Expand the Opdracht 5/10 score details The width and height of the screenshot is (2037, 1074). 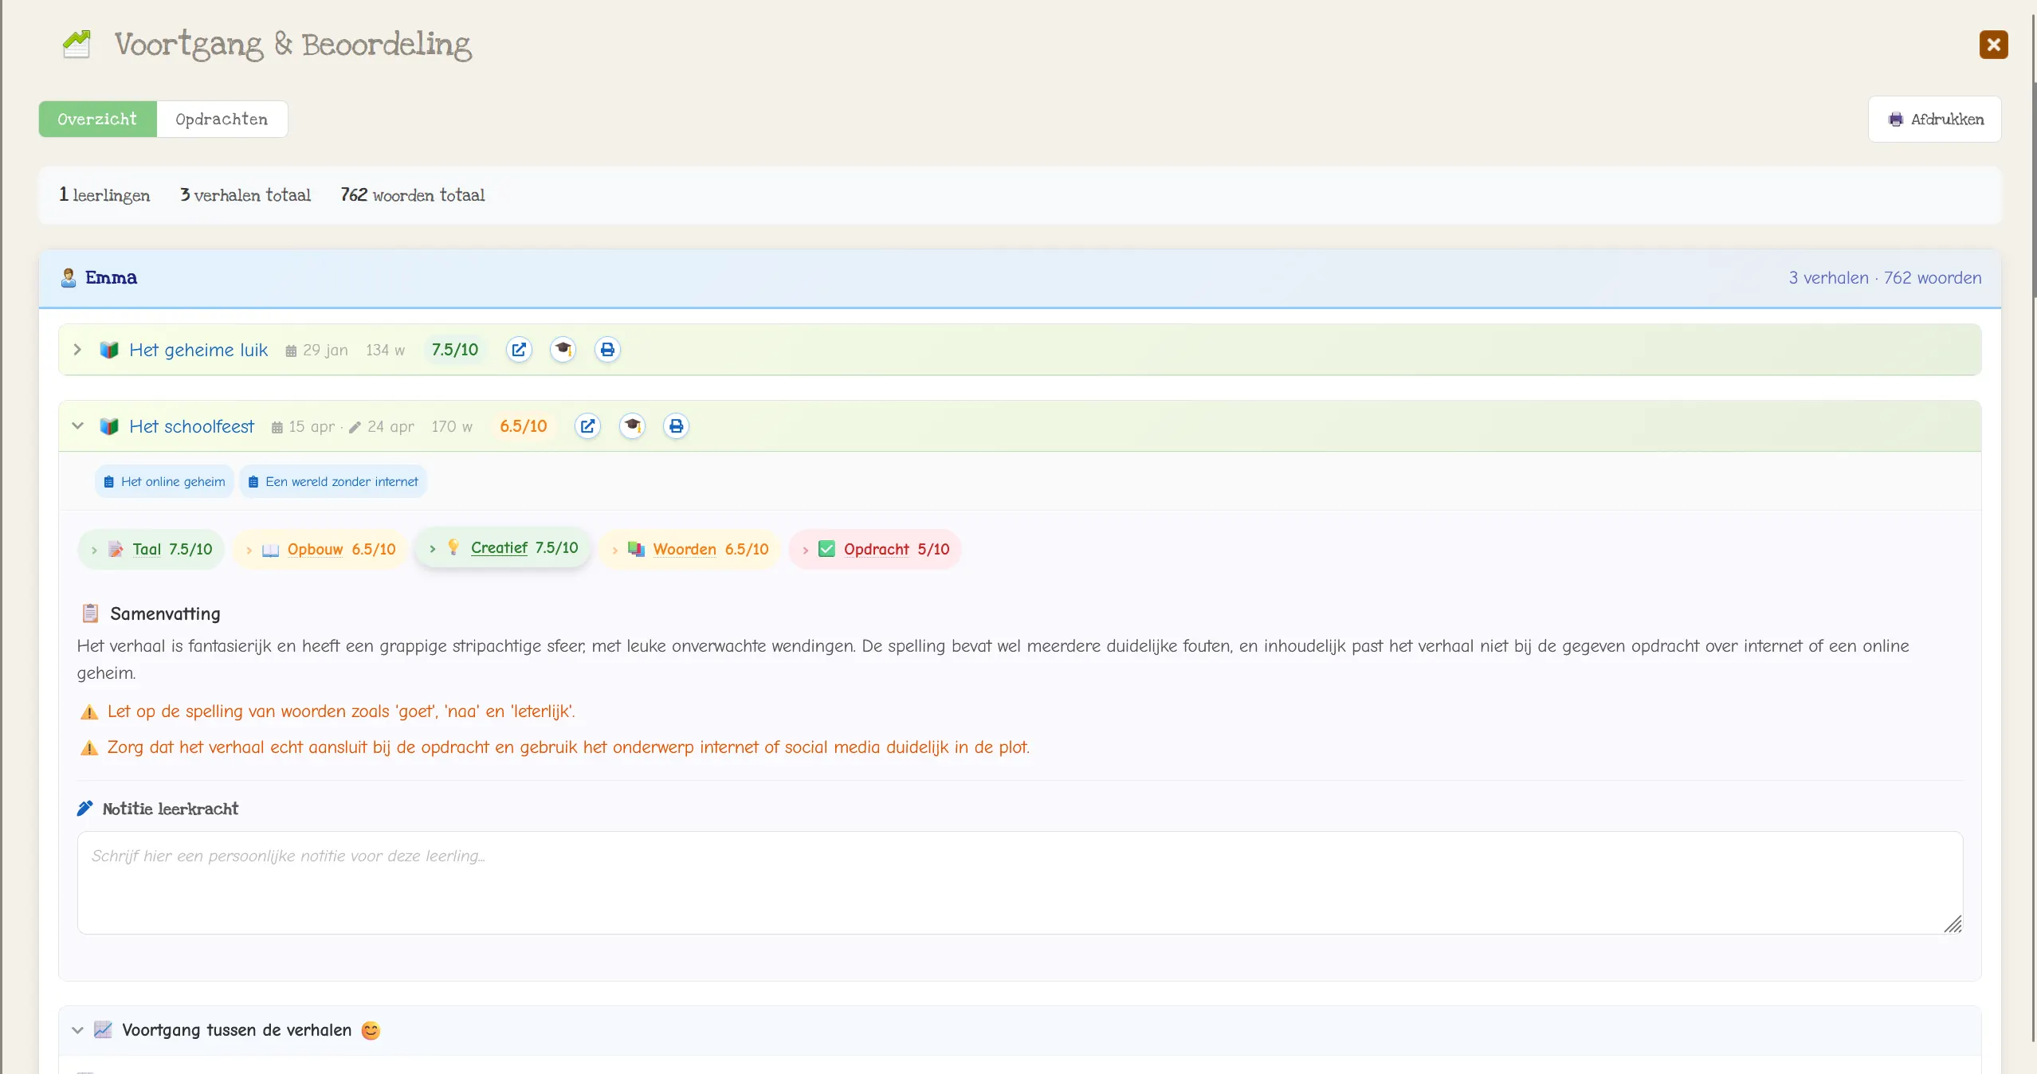[875, 549]
